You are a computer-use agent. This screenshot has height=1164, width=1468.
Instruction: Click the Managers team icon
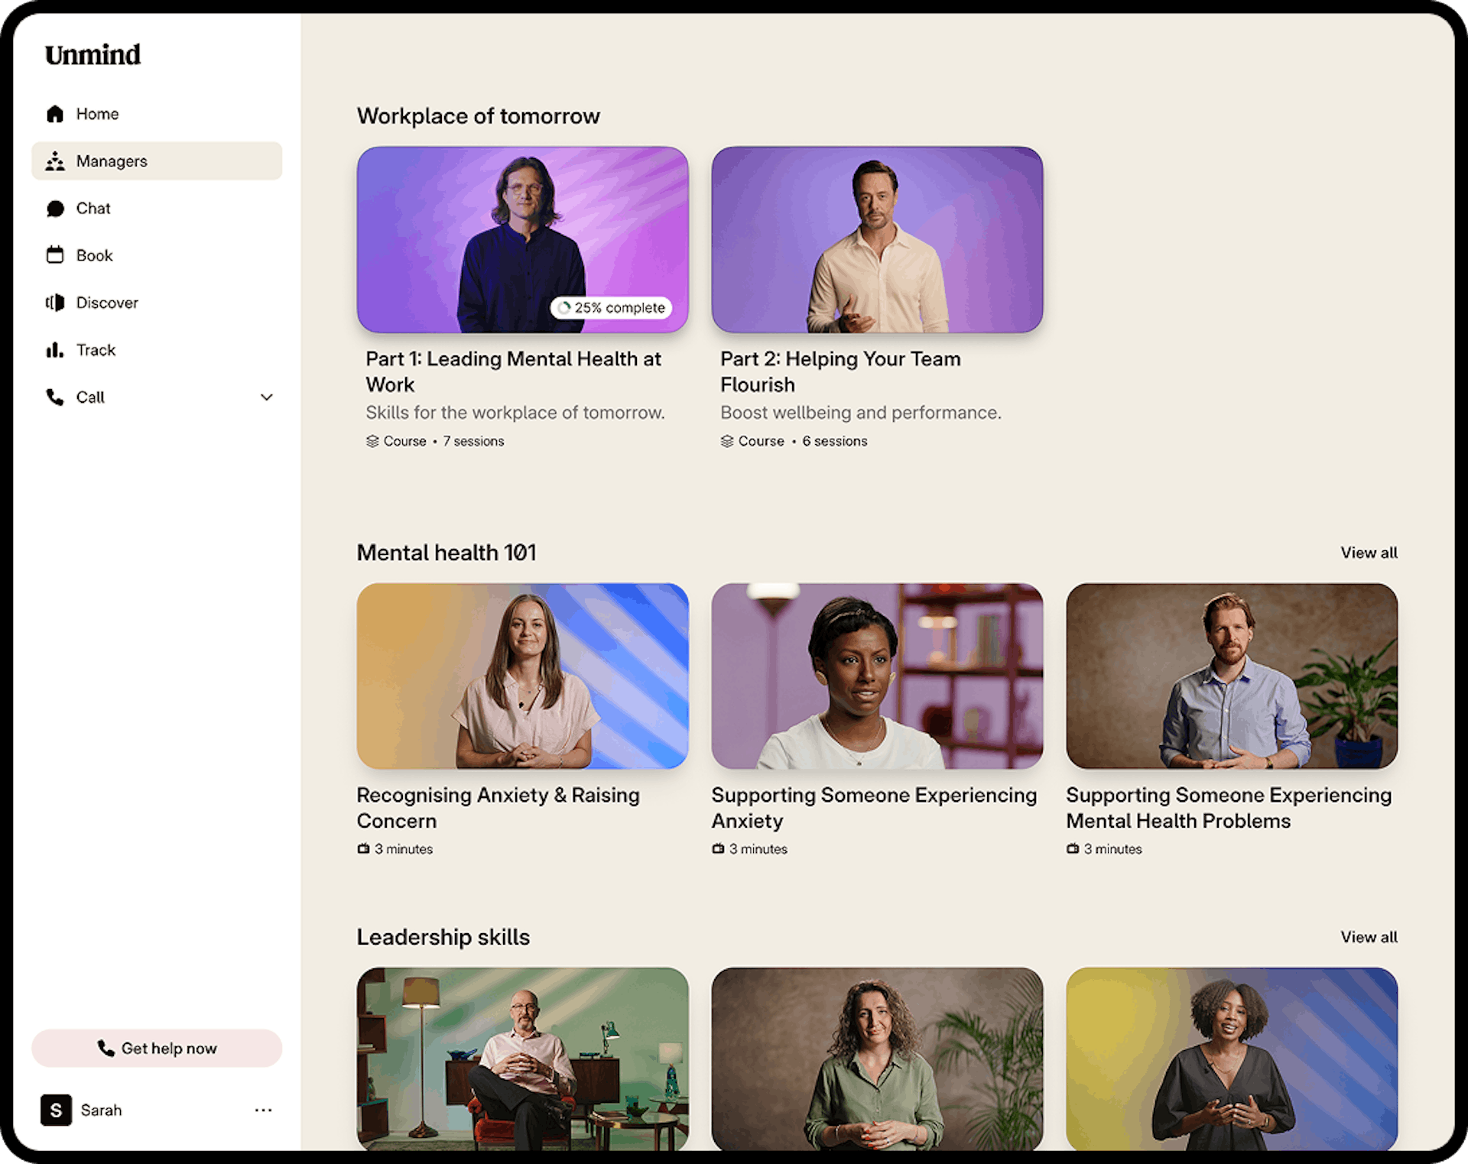tap(55, 161)
